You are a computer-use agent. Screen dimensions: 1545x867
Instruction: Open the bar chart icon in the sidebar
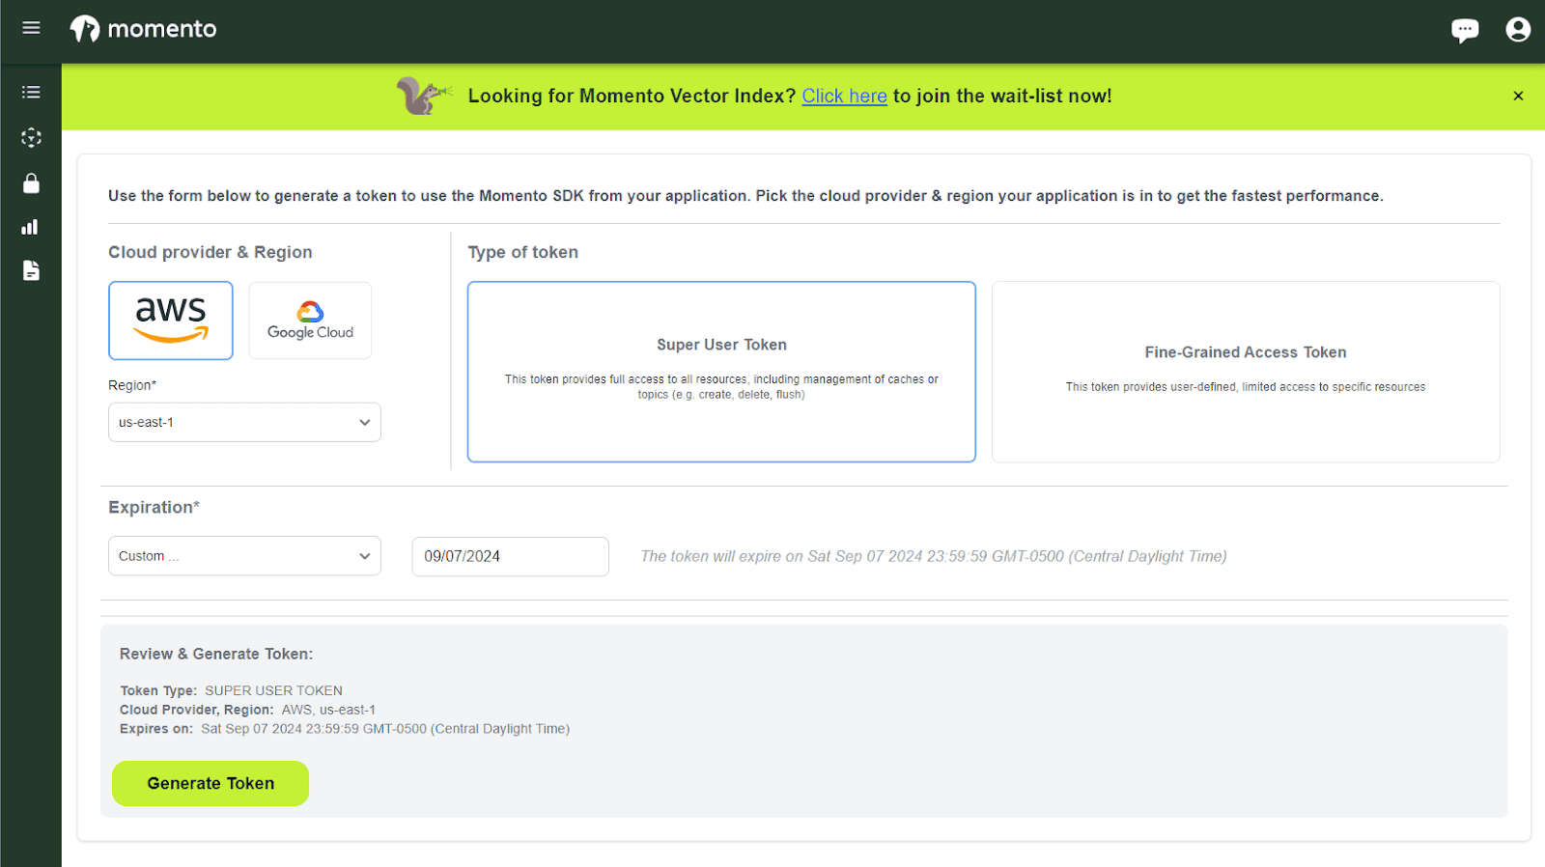pyautogui.click(x=30, y=227)
